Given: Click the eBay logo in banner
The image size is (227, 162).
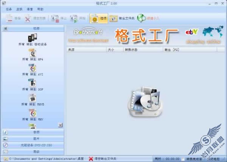Looking at the screenshot, I should click(x=191, y=32).
